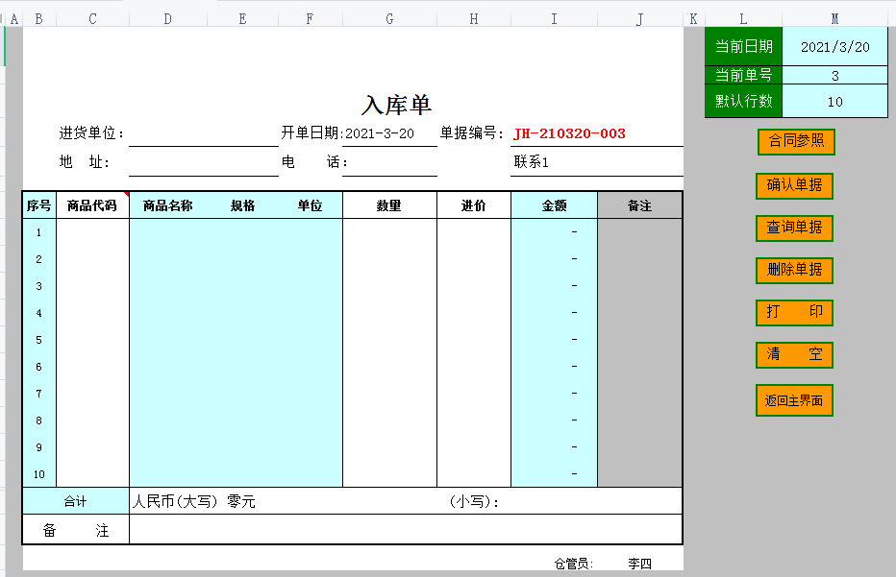This screenshot has width=896, height=577.
Task: Click the 数量 cell for row 1
Action: point(388,230)
